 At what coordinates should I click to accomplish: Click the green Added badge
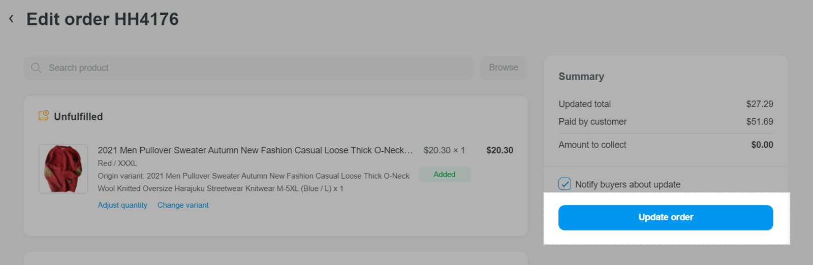coord(445,174)
